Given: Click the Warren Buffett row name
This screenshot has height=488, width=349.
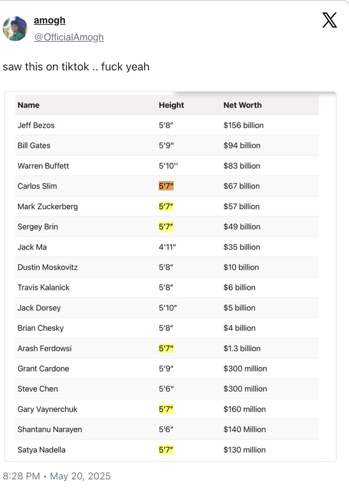Looking at the screenshot, I should click(43, 166).
